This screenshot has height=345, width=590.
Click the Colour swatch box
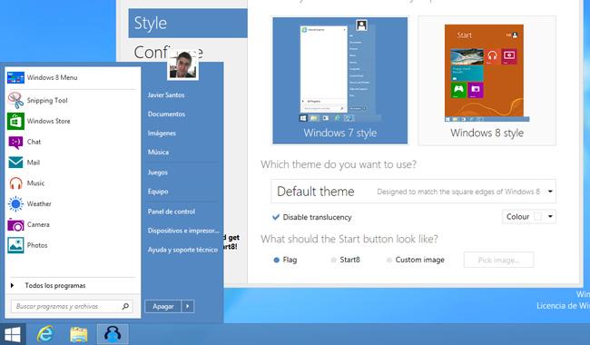(x=538, y=217)
